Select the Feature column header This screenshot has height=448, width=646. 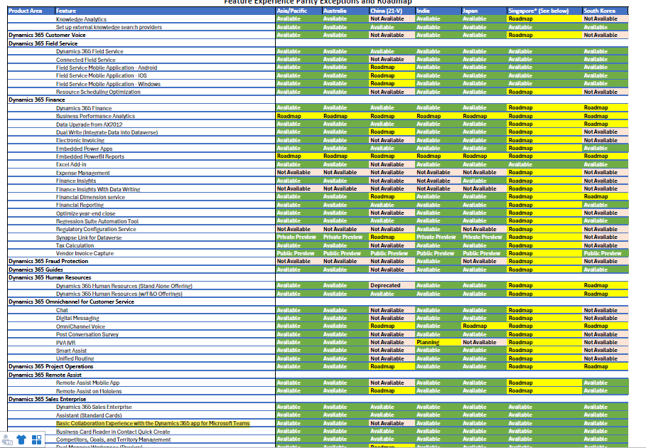click(165, 11)
